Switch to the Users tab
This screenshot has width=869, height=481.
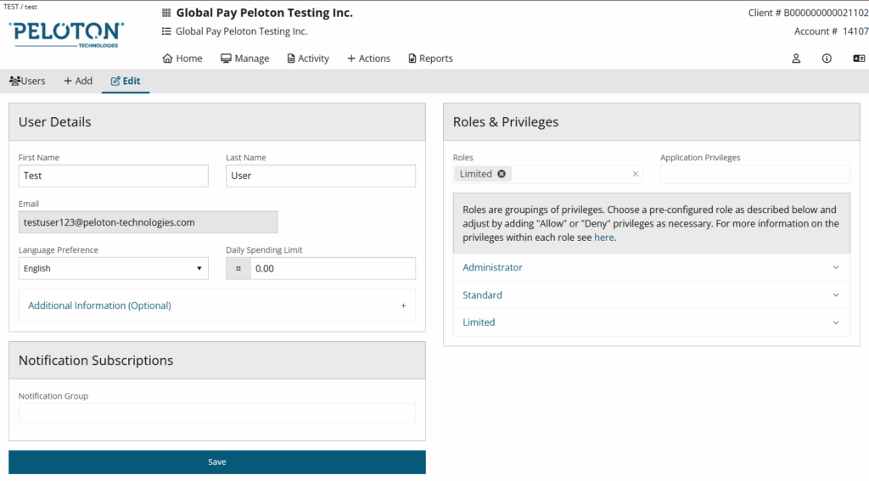(x=27, y=81)
